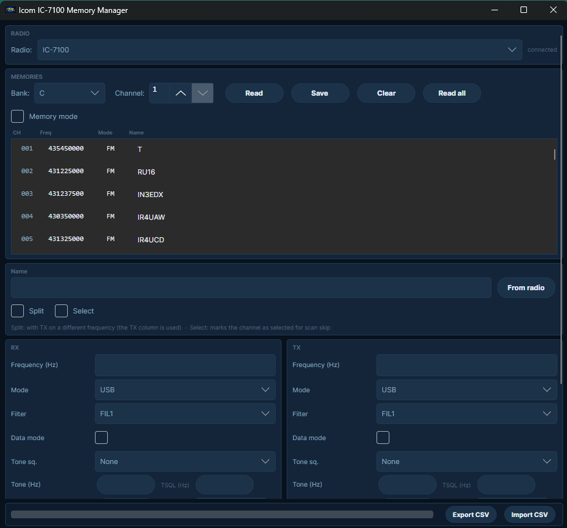Click the main window vertical scrollbar
This screenshot has width=567, height=528.
561,210
